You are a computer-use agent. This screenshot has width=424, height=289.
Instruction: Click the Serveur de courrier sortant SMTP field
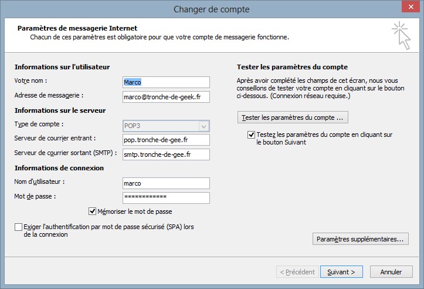tap(166, 154)
